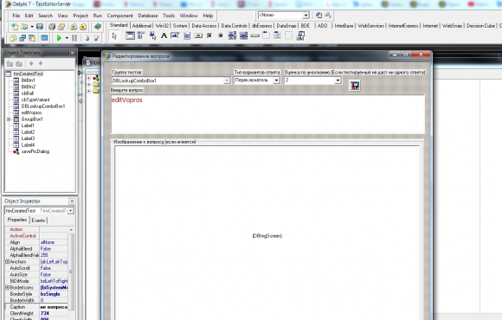Click the image button on the form

(x=354, y=86)
